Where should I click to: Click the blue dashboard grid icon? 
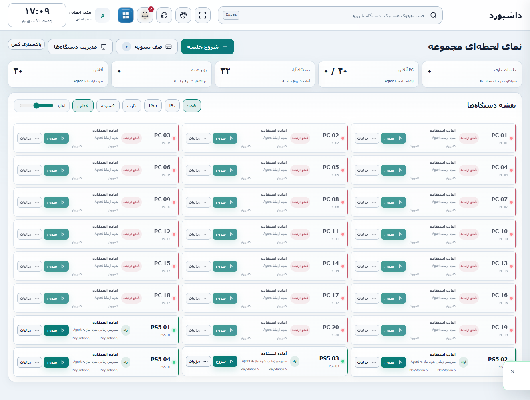126,15
